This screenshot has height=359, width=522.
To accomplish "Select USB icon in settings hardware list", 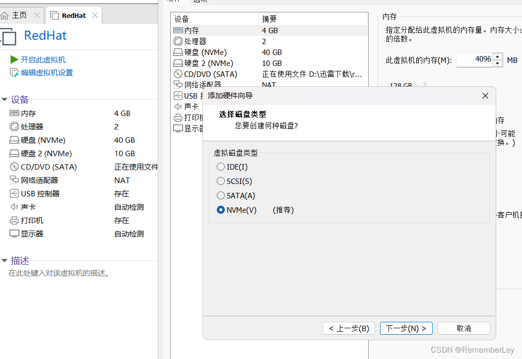I will tap(178, 96).
